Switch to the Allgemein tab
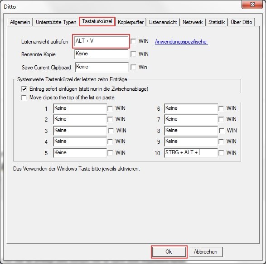The height and width of the screenshot is (264, 266). pos(20,22)
